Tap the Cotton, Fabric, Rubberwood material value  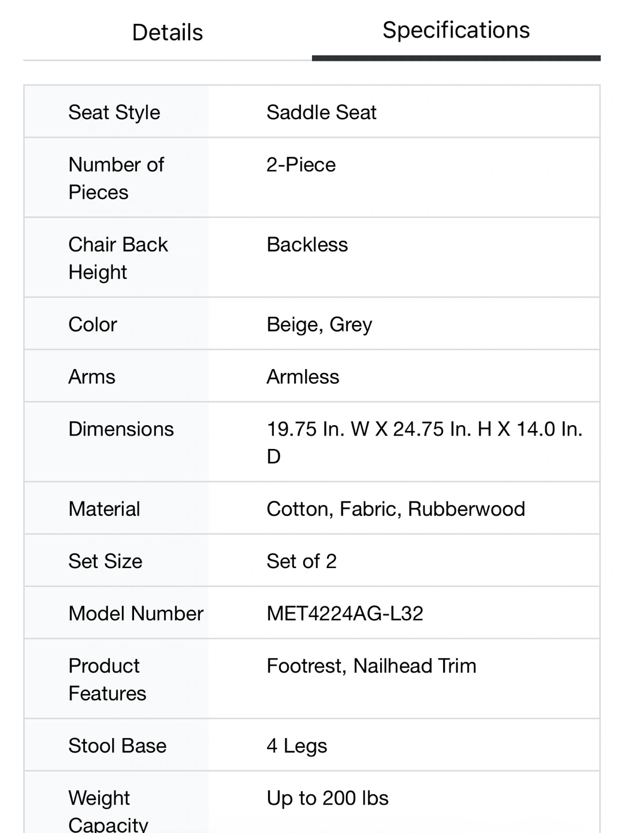click(396, 509)
